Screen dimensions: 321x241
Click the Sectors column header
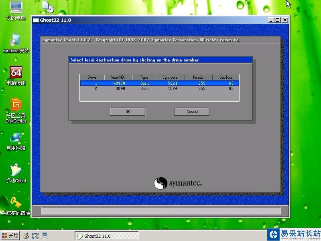(226, 77)
